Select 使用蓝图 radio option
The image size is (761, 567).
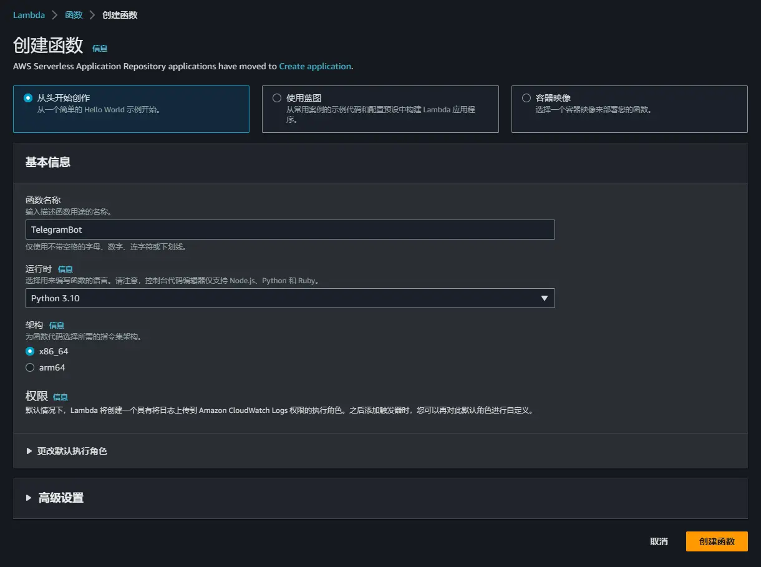277,98
